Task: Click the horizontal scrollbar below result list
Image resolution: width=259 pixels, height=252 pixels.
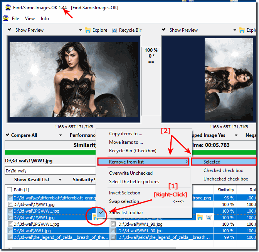Action: coord(94,248)
